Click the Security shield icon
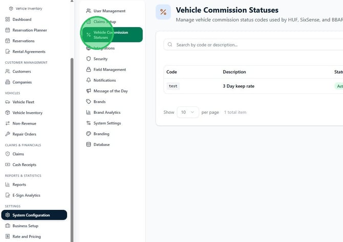This screenshot has width=343, height=242. (x=89, y=59)
